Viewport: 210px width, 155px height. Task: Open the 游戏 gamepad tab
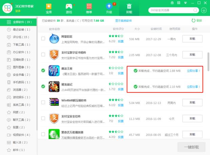pos(69,8)
